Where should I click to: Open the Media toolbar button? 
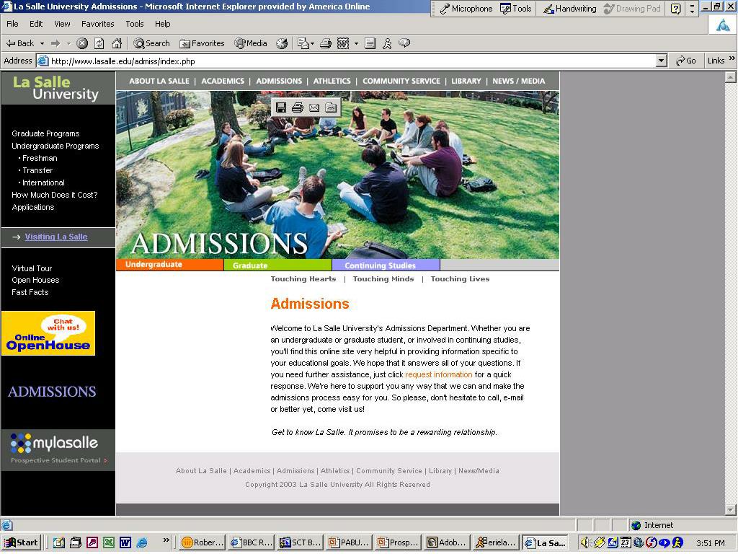[252, 43]
